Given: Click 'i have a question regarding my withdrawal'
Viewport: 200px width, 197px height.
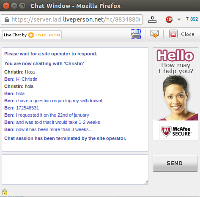Looking at the screenshot, I should [x=59, y=101].
